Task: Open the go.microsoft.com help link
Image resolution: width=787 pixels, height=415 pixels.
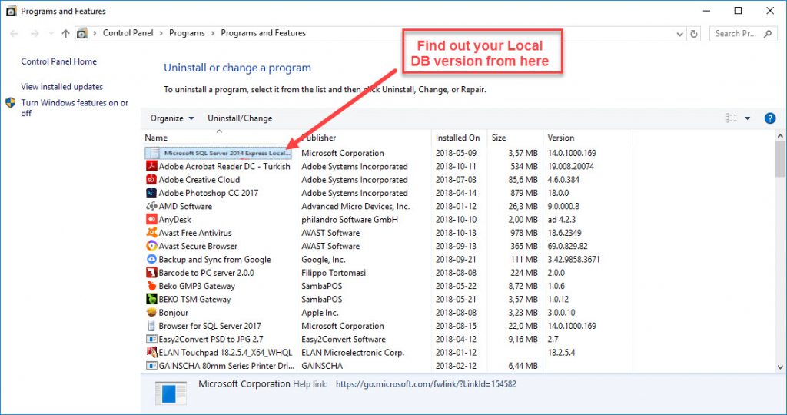Action: tap(426, 384)
